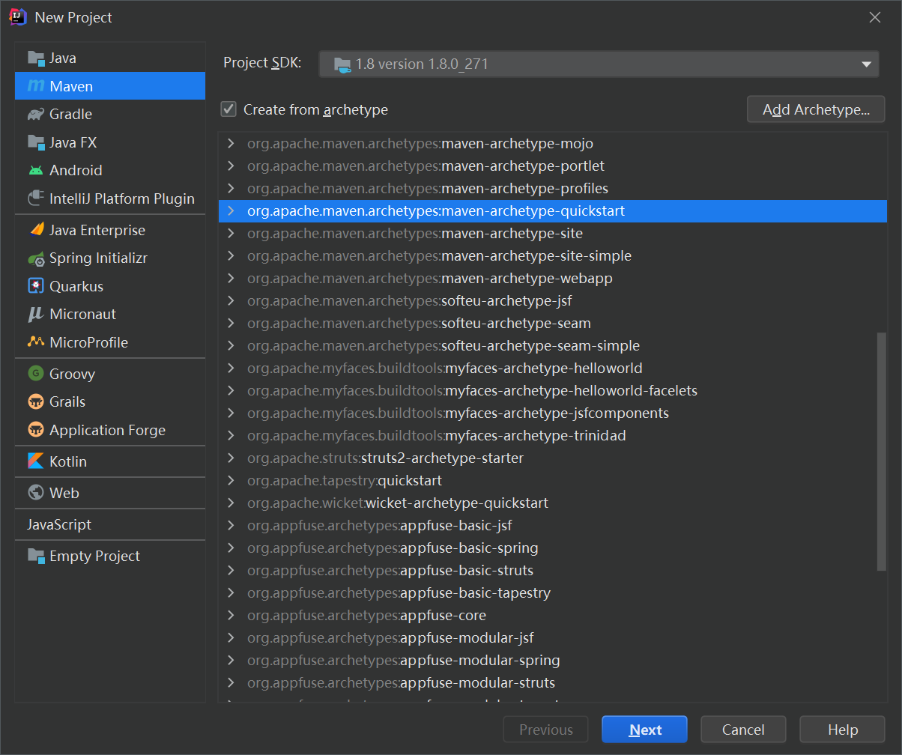Select the Java Enterprise icon
Image resolution: width=902 pixels, height=755 pixels.
pyautogui.click(x=35, y=231)
